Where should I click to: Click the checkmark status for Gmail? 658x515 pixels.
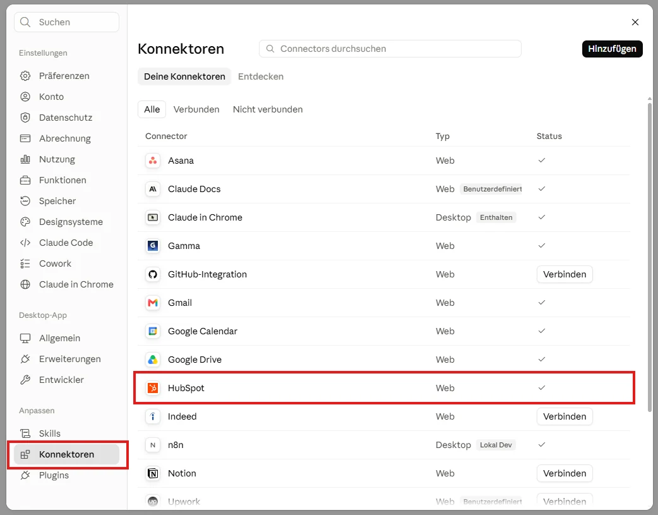[542, 303]
